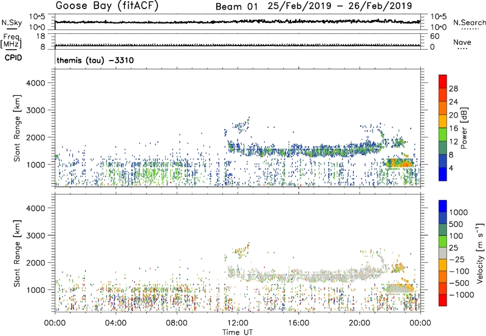The height and width of the screenshot is (336, 486).
Task: Click the "1000" label on the Velocity colorbar
Action: tap(458, 212)
